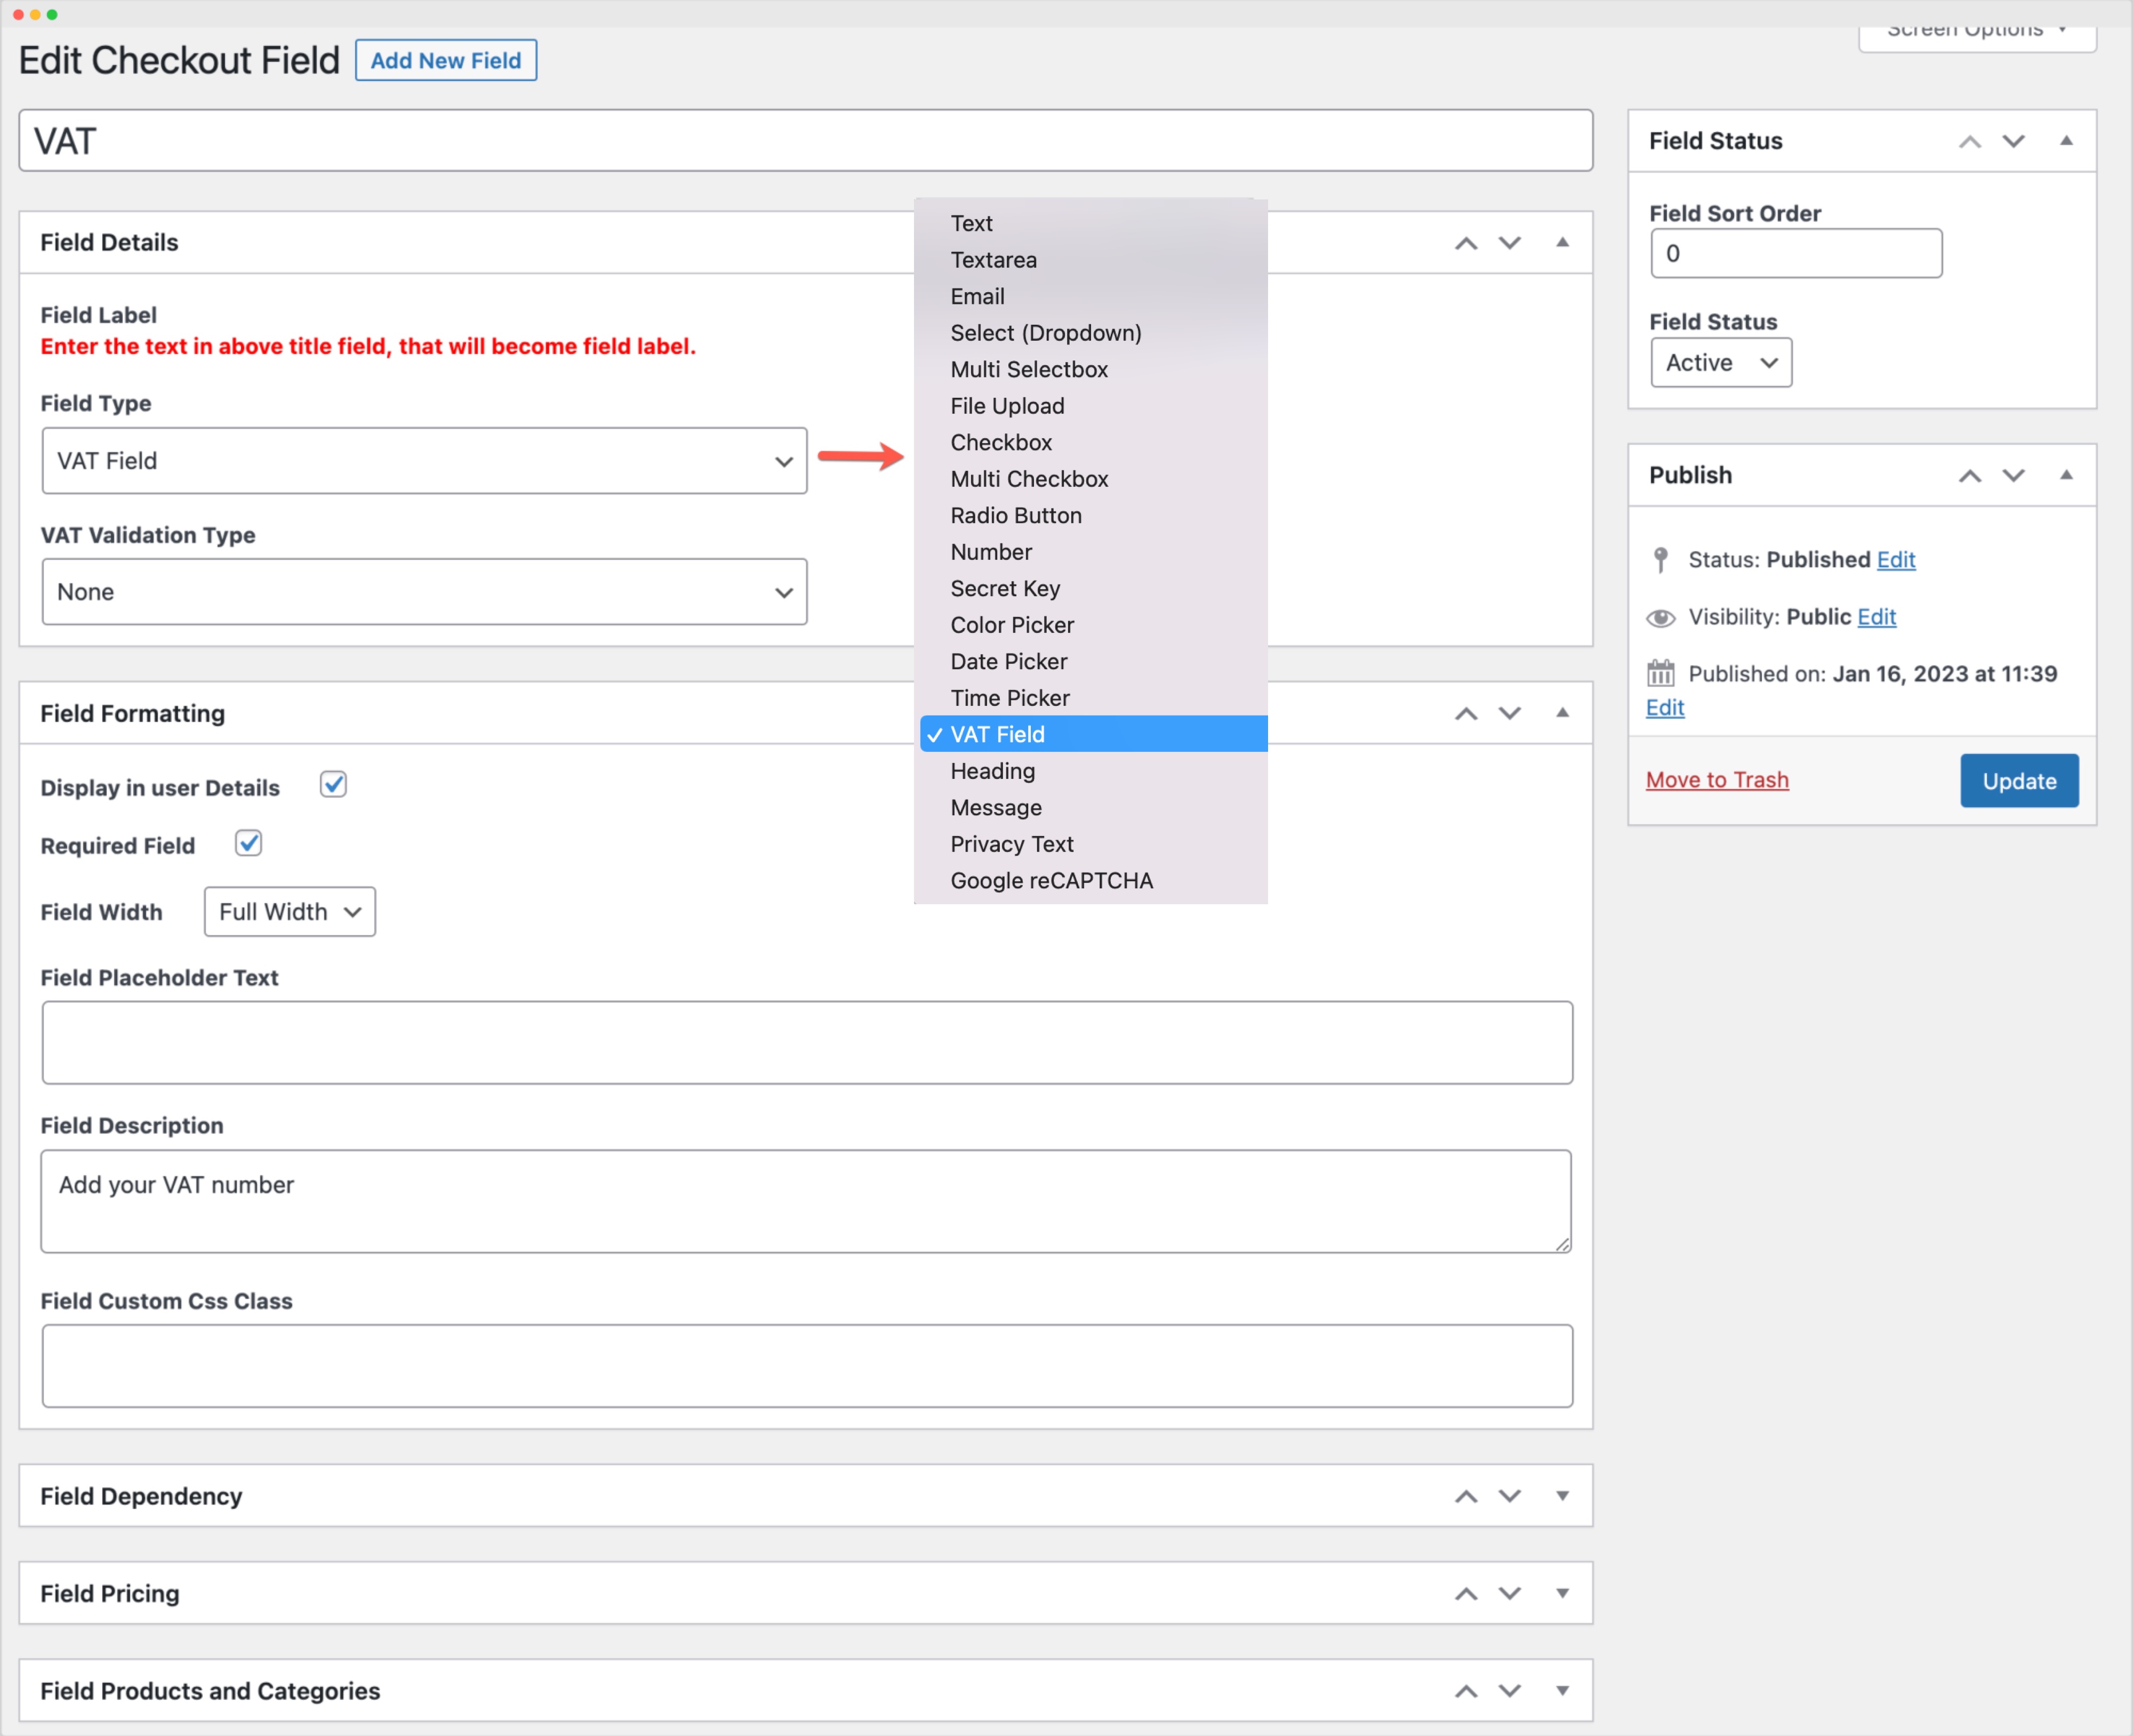Move the Field Details panel up
The width and height of the screenshot is (2133, 1736).
(1466, 243)
